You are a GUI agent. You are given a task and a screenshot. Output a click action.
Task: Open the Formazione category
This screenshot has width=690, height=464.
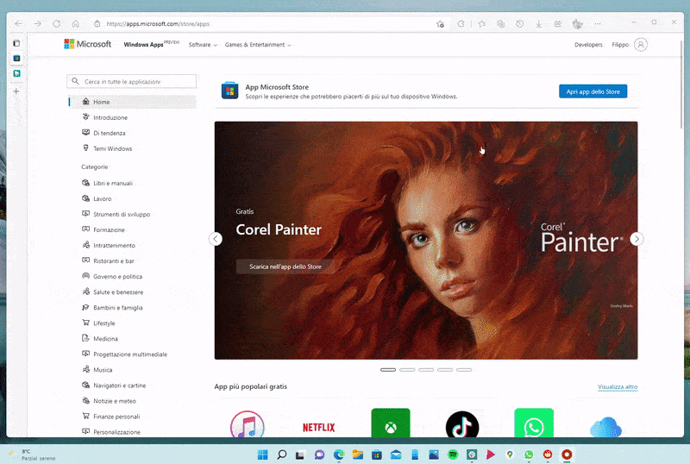[x=103, y=229]
